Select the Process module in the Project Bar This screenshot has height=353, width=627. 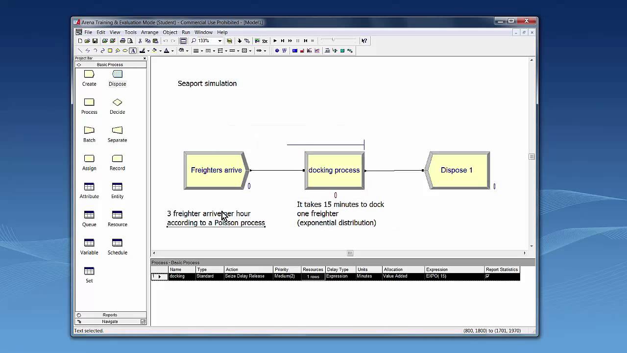[x=89, y=106]
